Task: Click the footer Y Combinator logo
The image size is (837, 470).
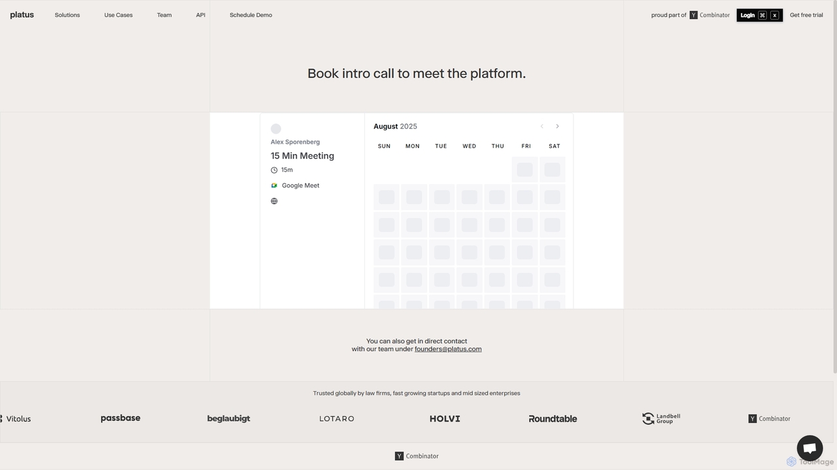Action: 417,456
